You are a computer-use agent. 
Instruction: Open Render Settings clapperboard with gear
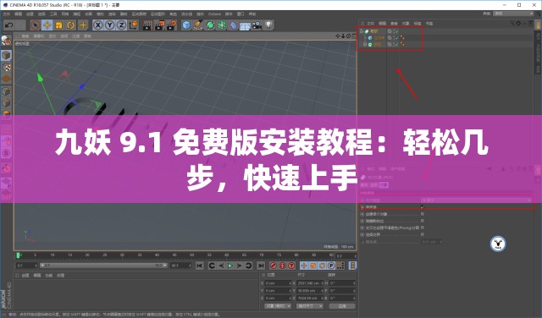(171, 25)
